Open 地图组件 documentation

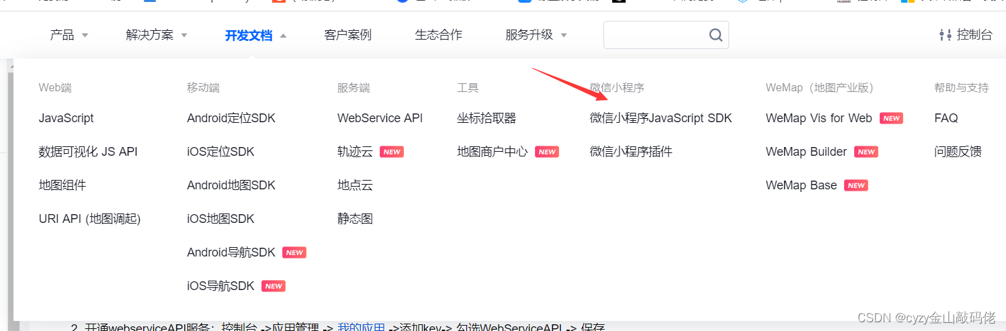point(62,185)
